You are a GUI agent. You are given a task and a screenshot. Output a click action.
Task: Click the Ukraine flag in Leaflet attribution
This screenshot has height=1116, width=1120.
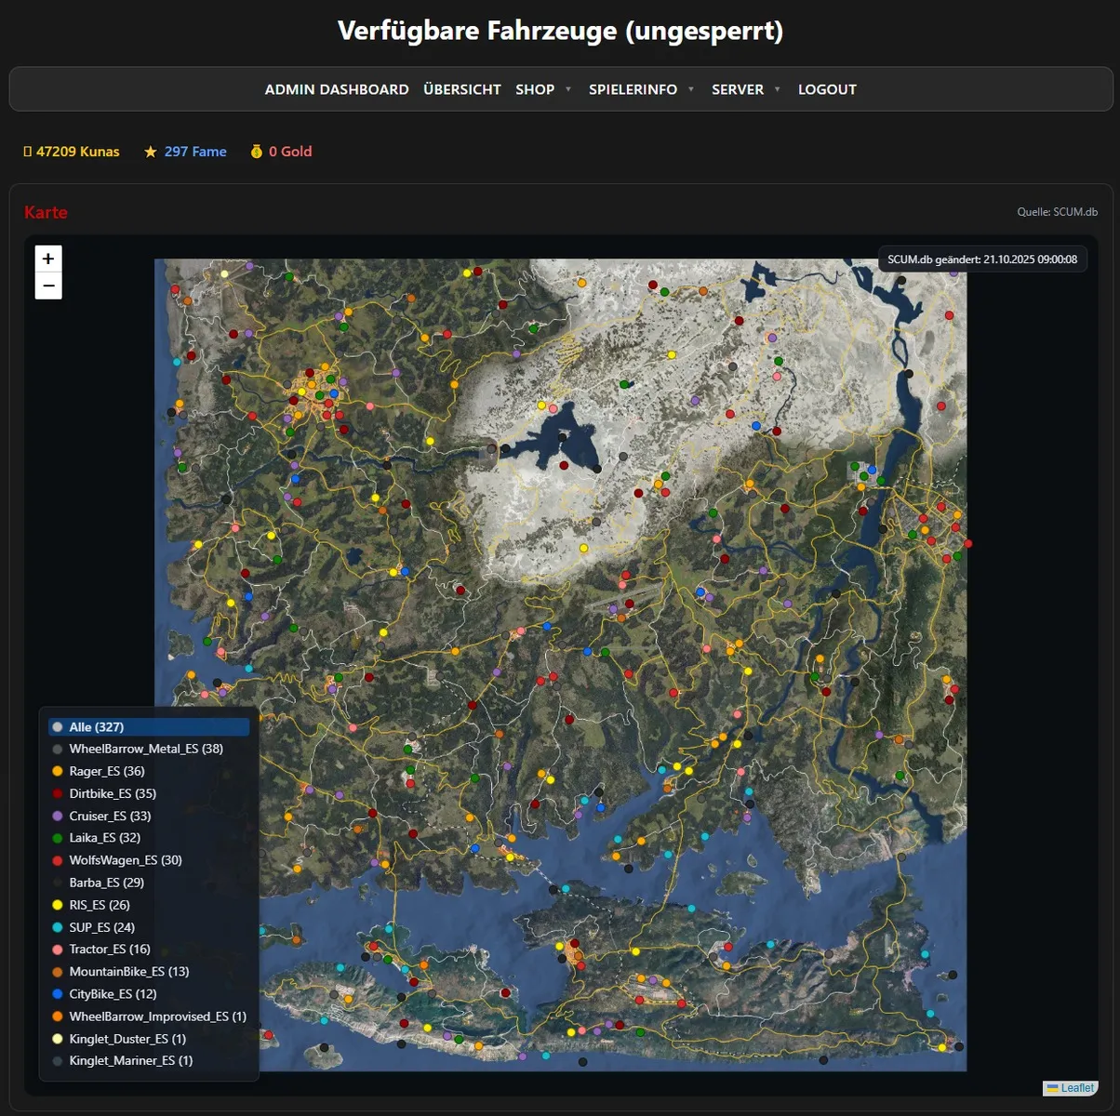tap(1052, 1088)
